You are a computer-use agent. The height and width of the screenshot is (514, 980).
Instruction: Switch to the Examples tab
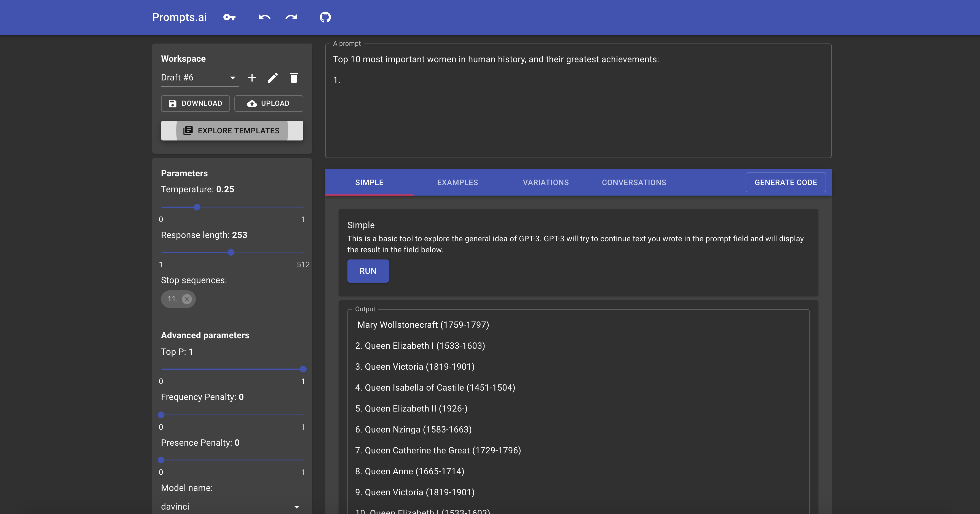[457, 182]
